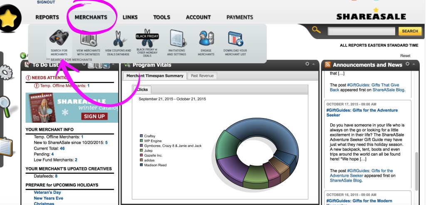
Task: Open the Reports menu
Action: coord(47,17)
